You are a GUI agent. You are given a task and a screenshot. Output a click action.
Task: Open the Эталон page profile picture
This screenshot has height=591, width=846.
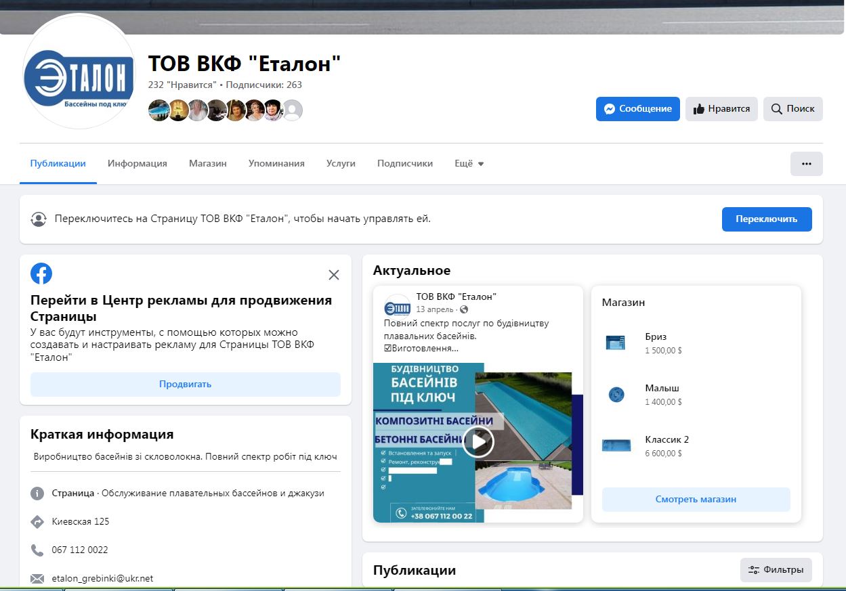click(79, 71)
